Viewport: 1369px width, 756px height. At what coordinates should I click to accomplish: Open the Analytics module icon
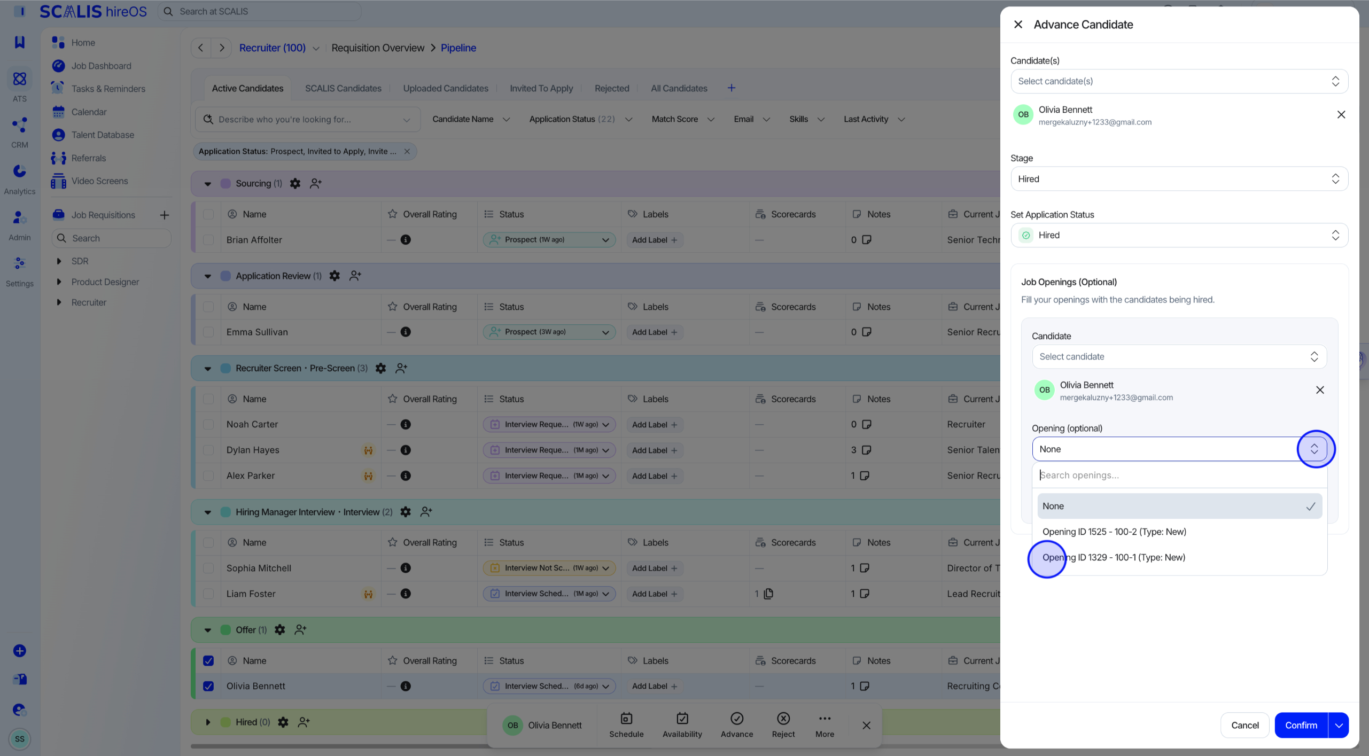[x=20, y=172]
